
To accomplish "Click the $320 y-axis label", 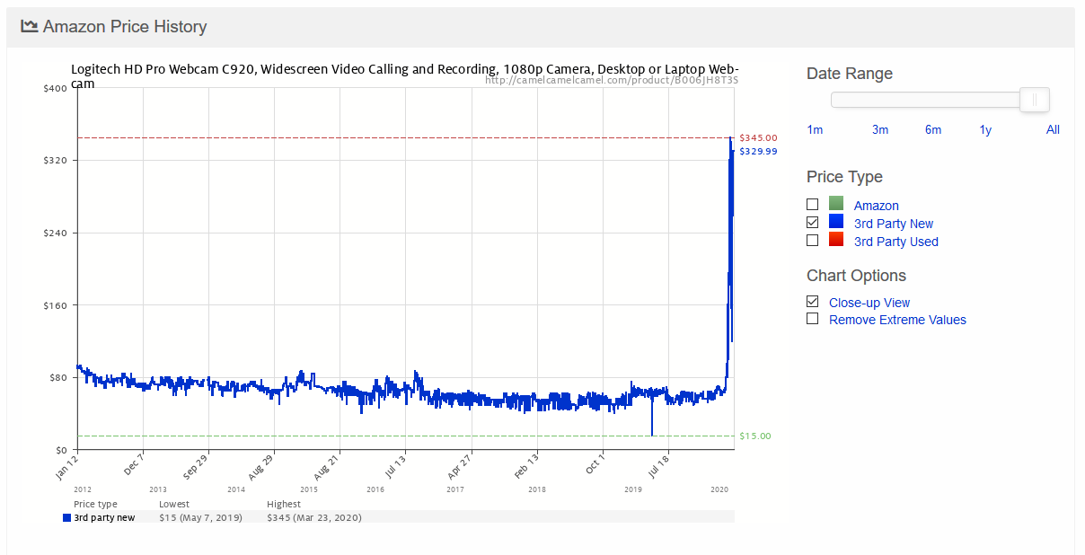I will click(55, 160).
